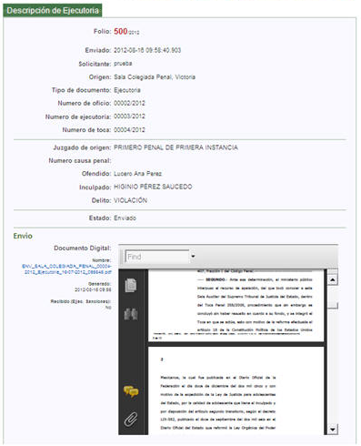
Task: Open the ENV_SALA_COLEGIADA_PENAL pdf link
Action: coord(66,269)
